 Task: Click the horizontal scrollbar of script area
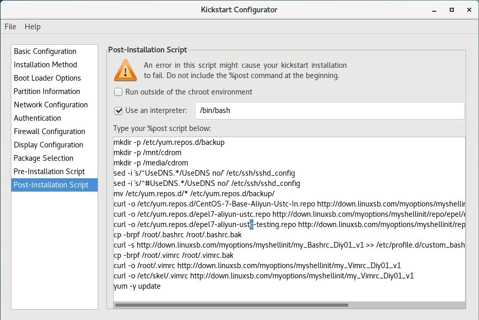[288, 305]
